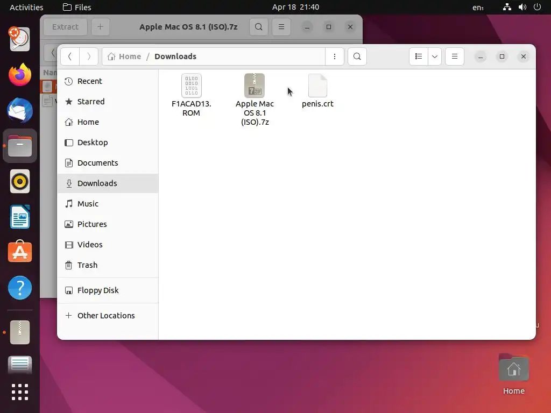Viewport: 551px width, 413px height.
Task: Open Other Locations in the sidebar
Action: pyautogui.click(x=108, y=316)
